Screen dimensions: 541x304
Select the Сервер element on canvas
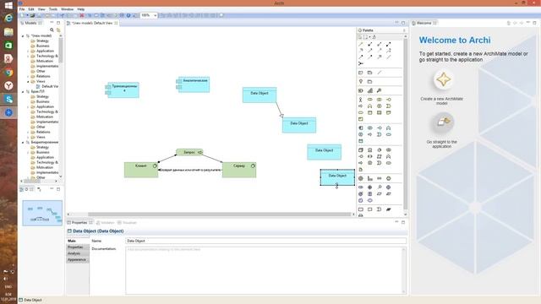click(x=239, y=170)
